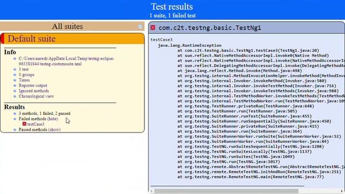Click com.c2t.testng.basic.TestNg1 class title
The height and width of the screenshot is (194, 345).
point(210,27)
